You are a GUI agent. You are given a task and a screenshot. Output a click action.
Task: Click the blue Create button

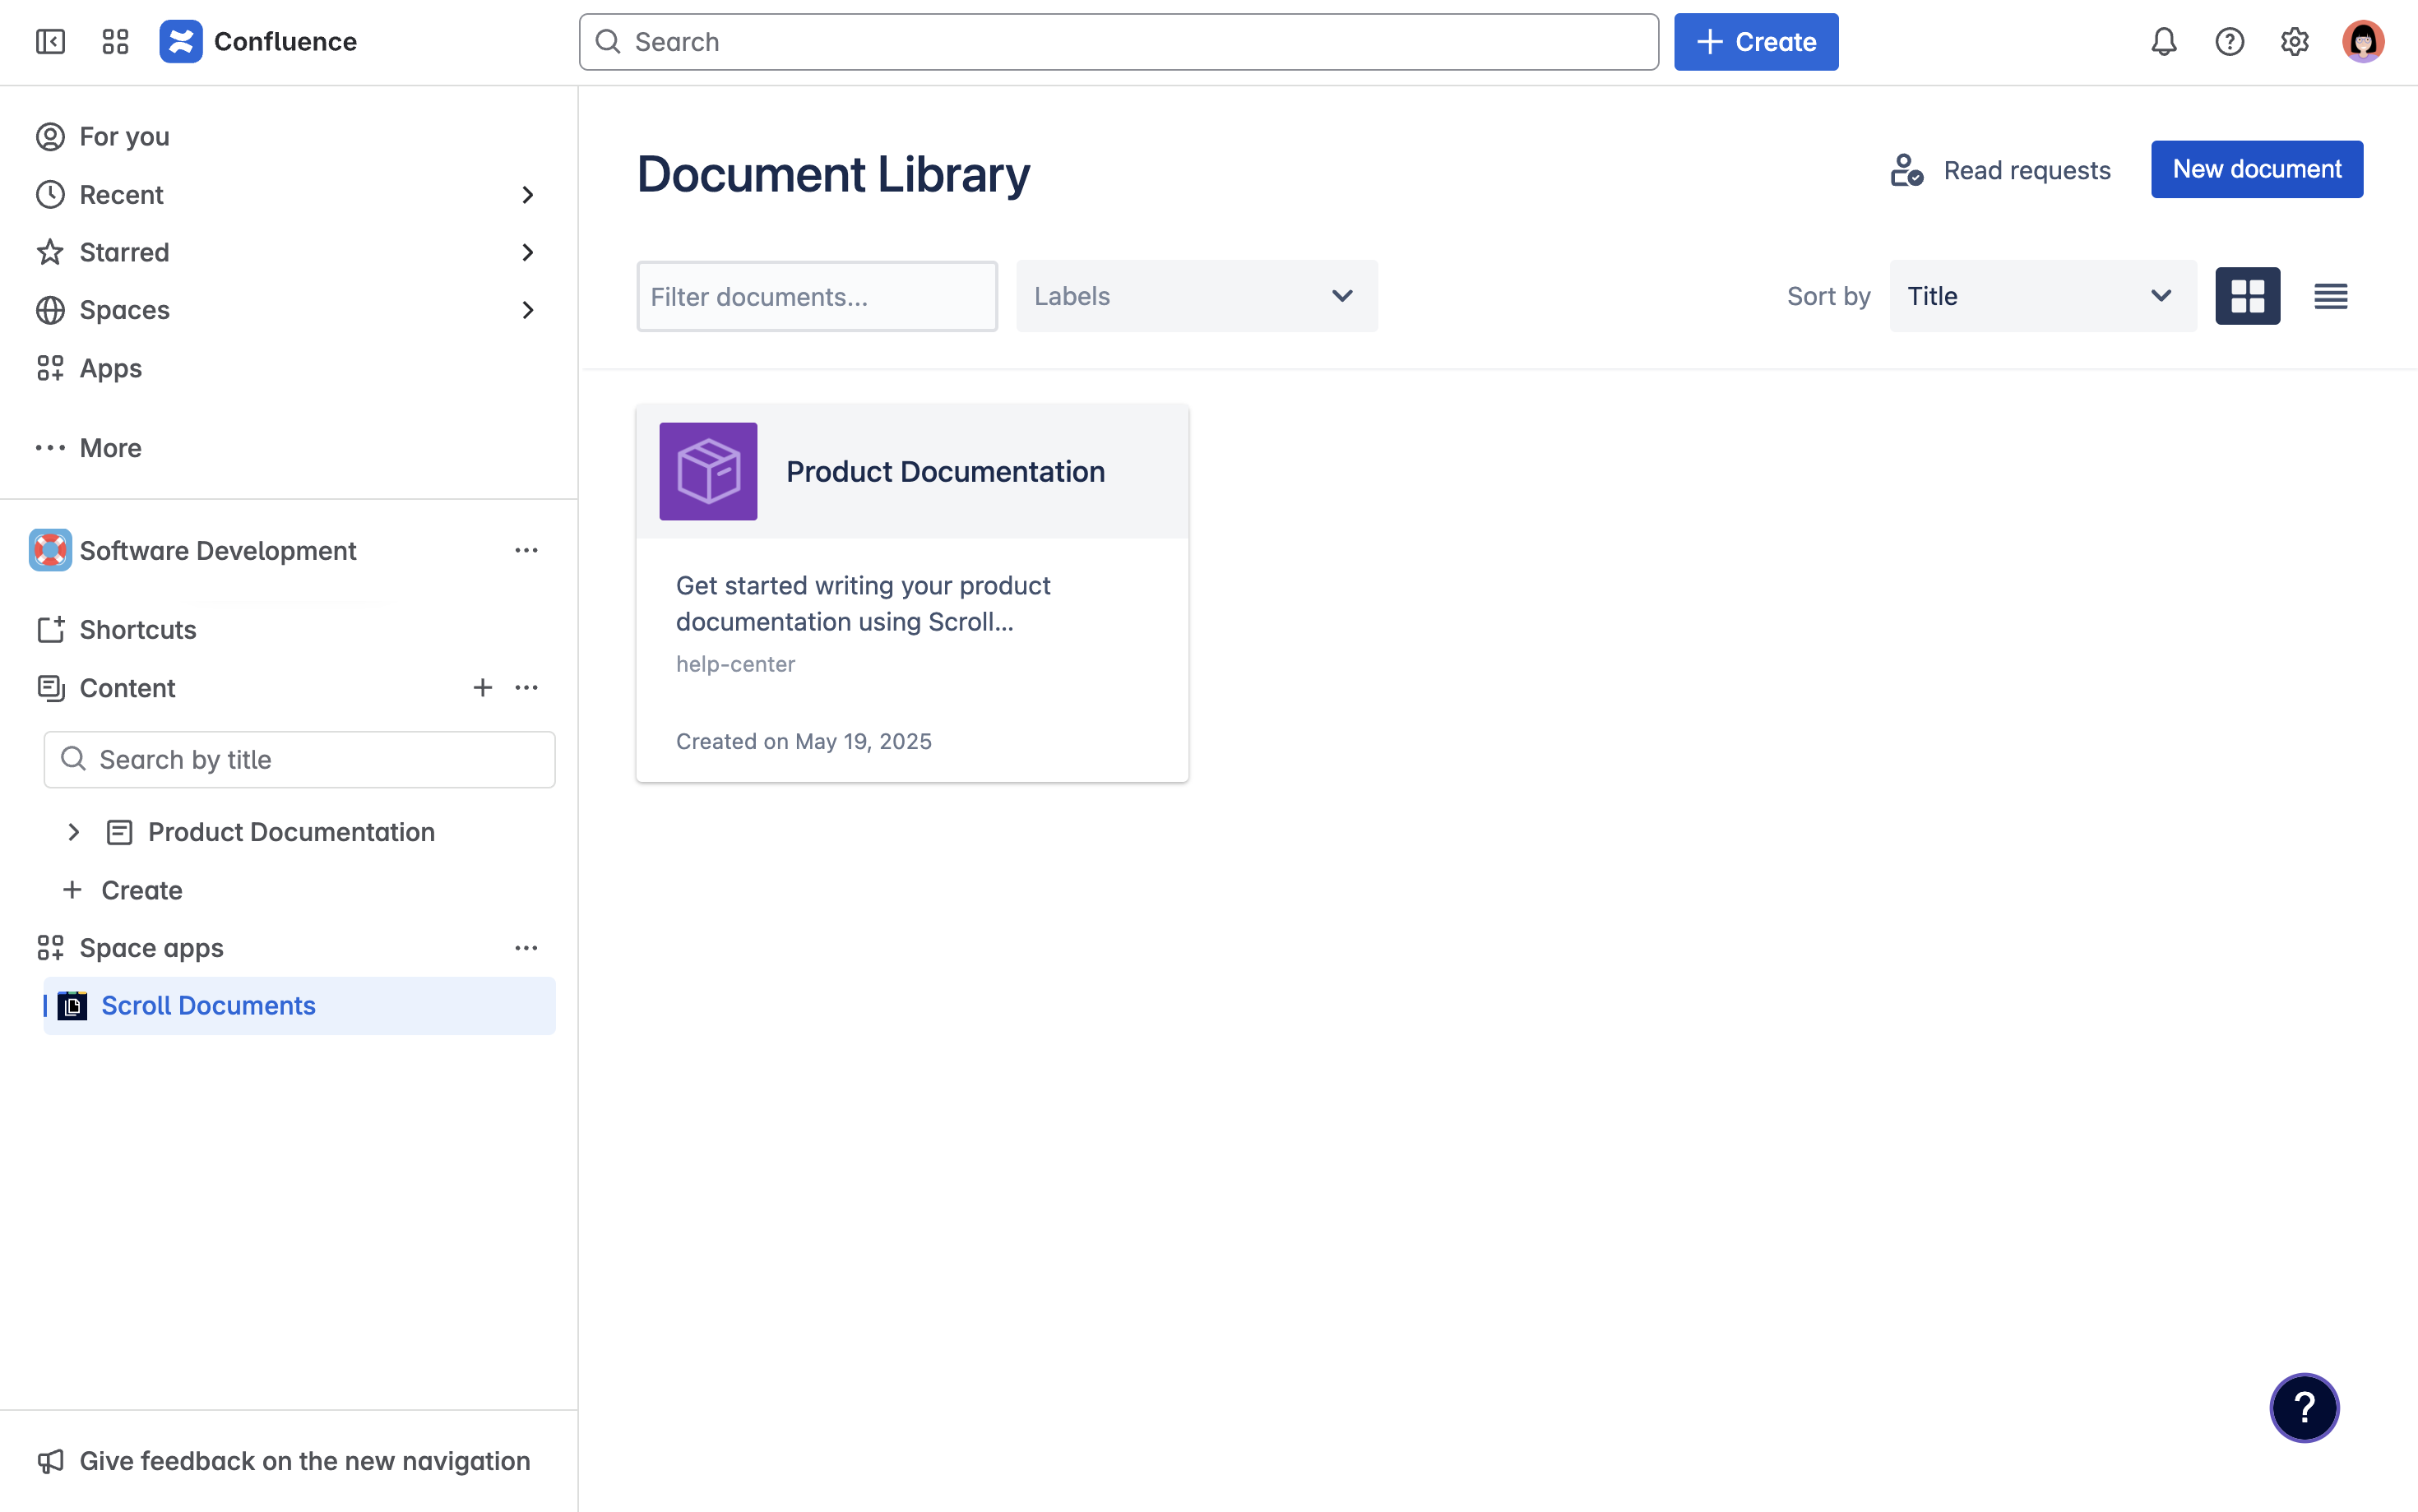coord(1756,42)
